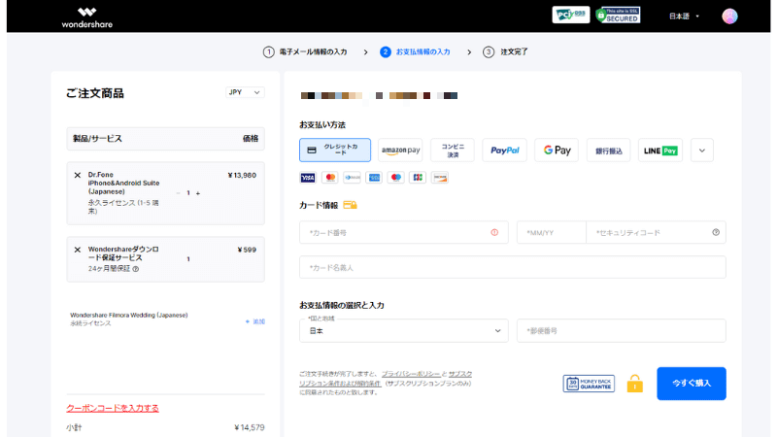Focus the カード番号 input field
Image resolution: width=777 pixels, height=437 pixels.
click(x=403, y=232)
